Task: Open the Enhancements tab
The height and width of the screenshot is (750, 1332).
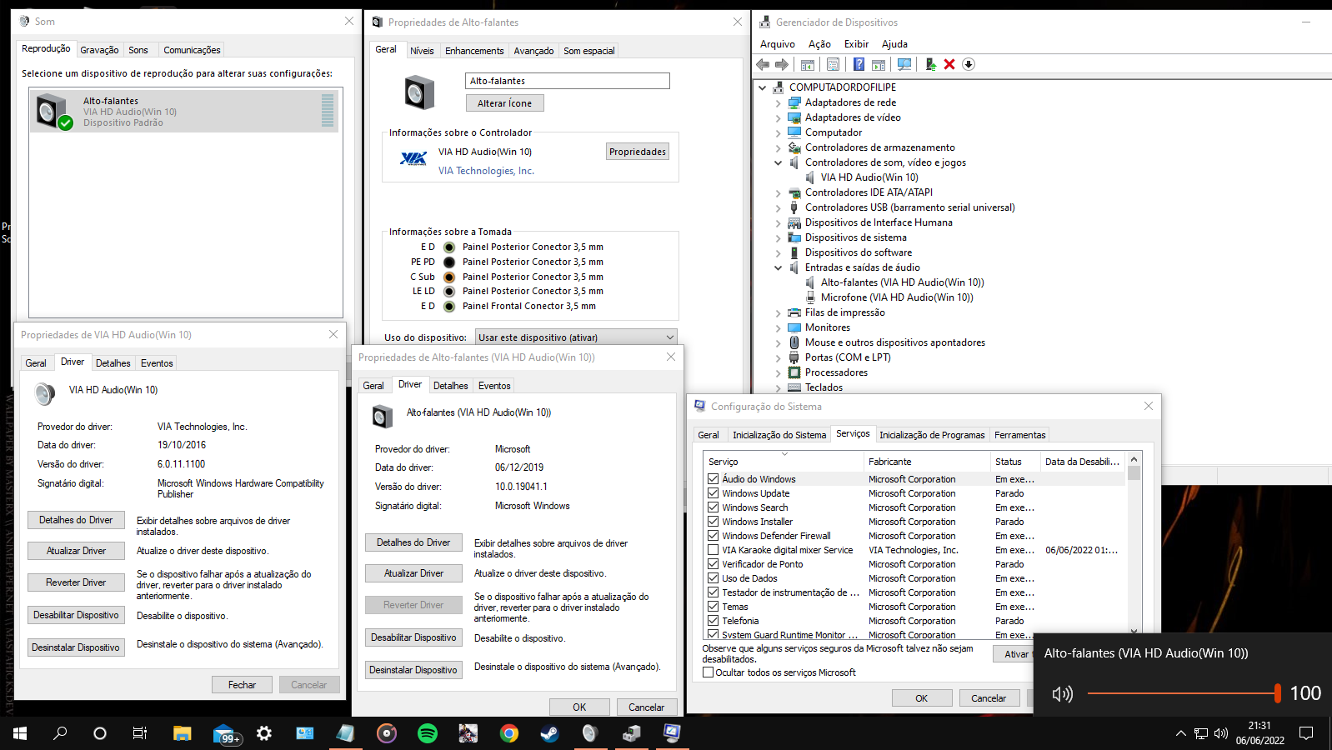Action: click(x=474, y=51)
